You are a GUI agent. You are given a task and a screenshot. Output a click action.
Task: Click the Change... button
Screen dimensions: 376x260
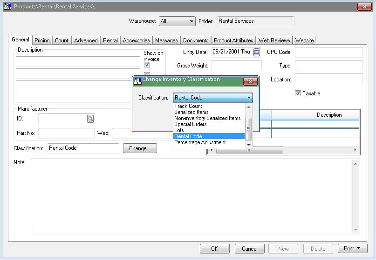click(140, 148)
